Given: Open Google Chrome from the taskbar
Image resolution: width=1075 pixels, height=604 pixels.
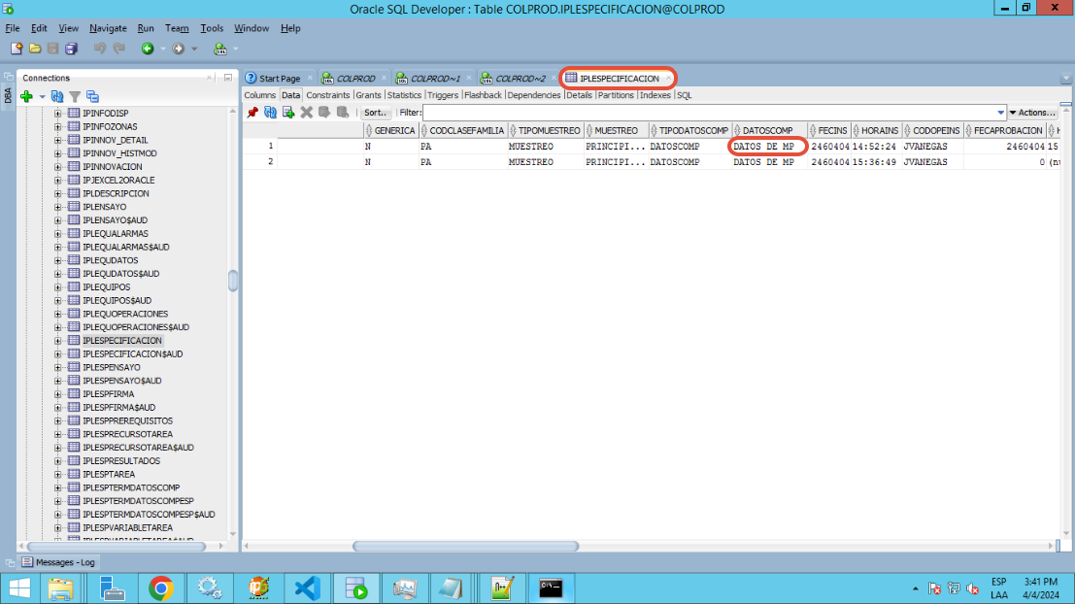Looking at the screenshot, I should pos(161,588).
